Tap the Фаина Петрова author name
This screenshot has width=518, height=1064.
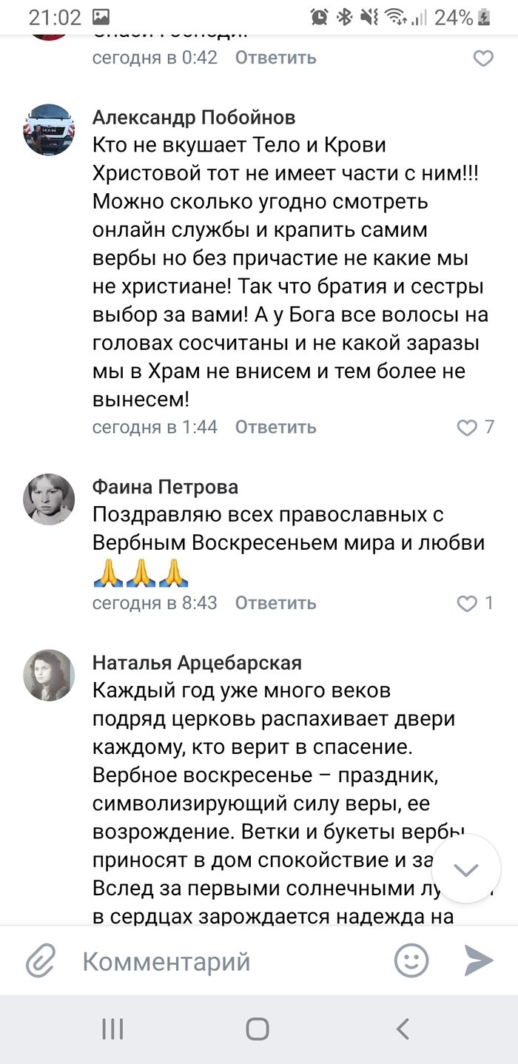point(165,486)
